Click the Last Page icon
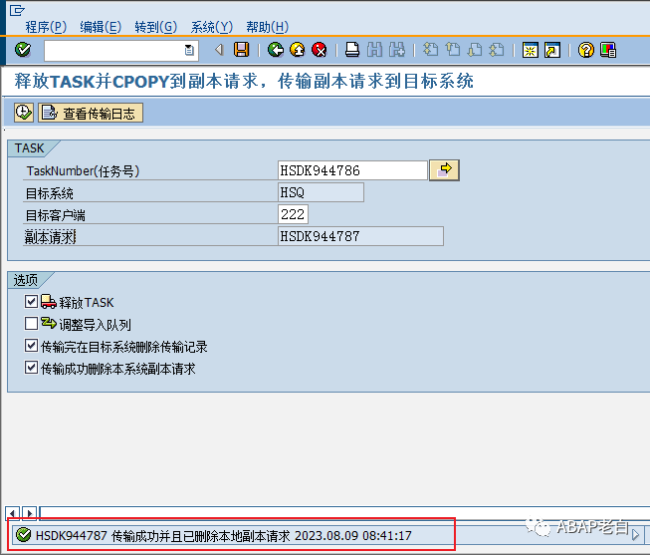This screenshot has height=555, width=650. (497, 50)
